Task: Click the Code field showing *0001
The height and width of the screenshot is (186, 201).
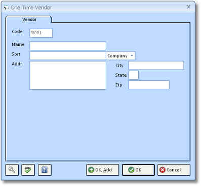Action: 41,33
